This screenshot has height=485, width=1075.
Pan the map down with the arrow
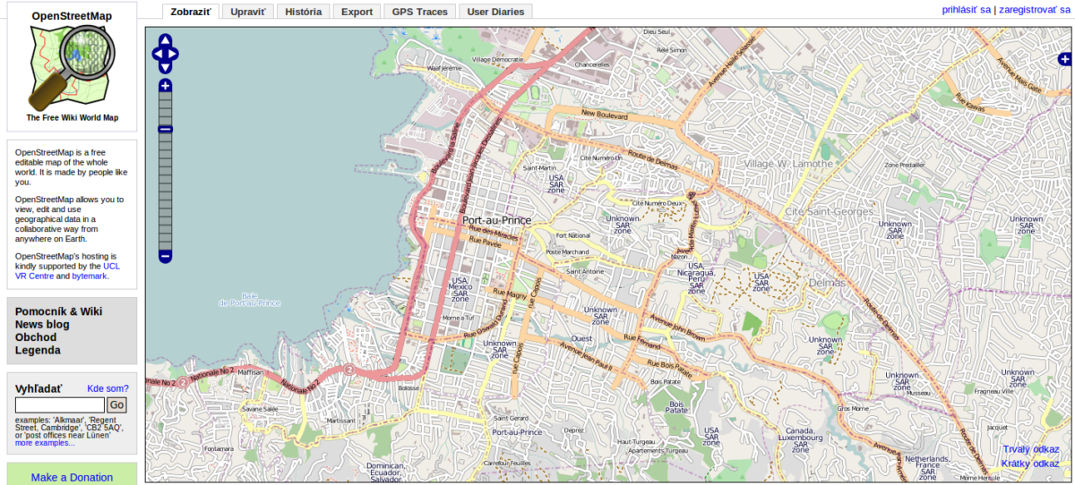166,66
